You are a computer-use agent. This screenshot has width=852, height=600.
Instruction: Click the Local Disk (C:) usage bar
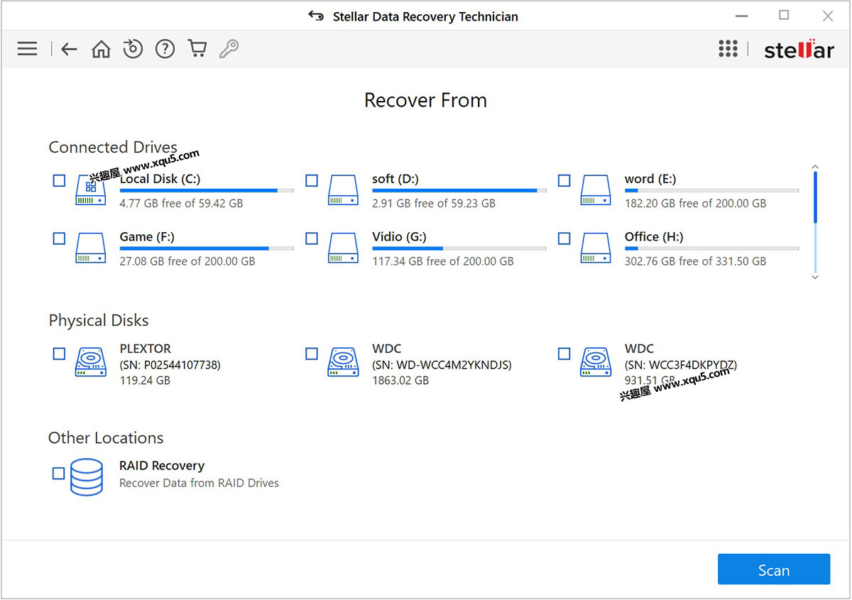point(207,190)
